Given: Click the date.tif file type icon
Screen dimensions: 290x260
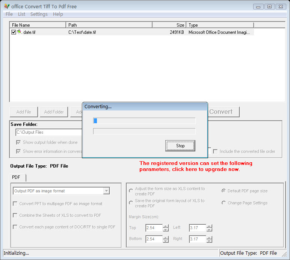Looking at the screenshot, I should (20, 32).
